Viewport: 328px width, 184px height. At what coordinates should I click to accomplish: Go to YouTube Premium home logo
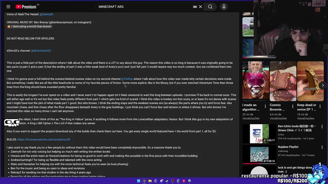pyautogui.click(x=26, y=7)
